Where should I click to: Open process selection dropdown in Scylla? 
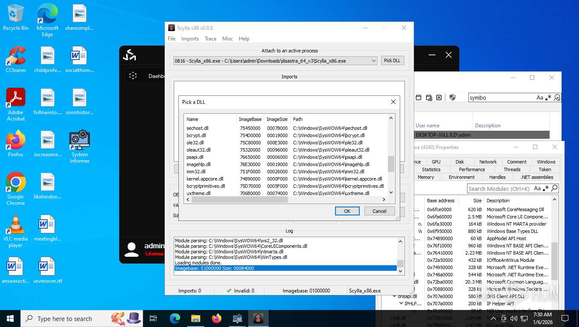click(373, 61)
